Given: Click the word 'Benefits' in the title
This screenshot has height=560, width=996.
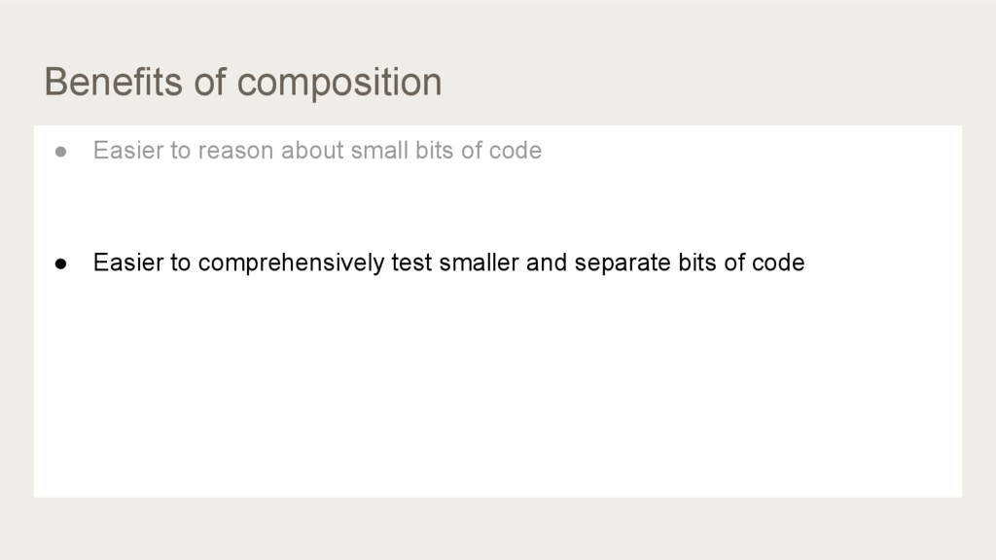Looking at the screenshot, I should [x=113, y=82].
